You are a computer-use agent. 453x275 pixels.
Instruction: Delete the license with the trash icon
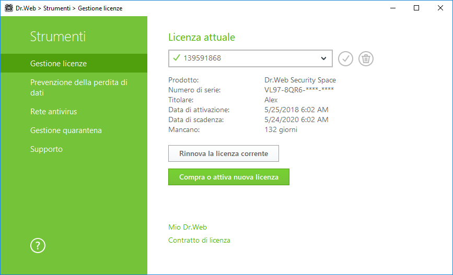point(366,58)
